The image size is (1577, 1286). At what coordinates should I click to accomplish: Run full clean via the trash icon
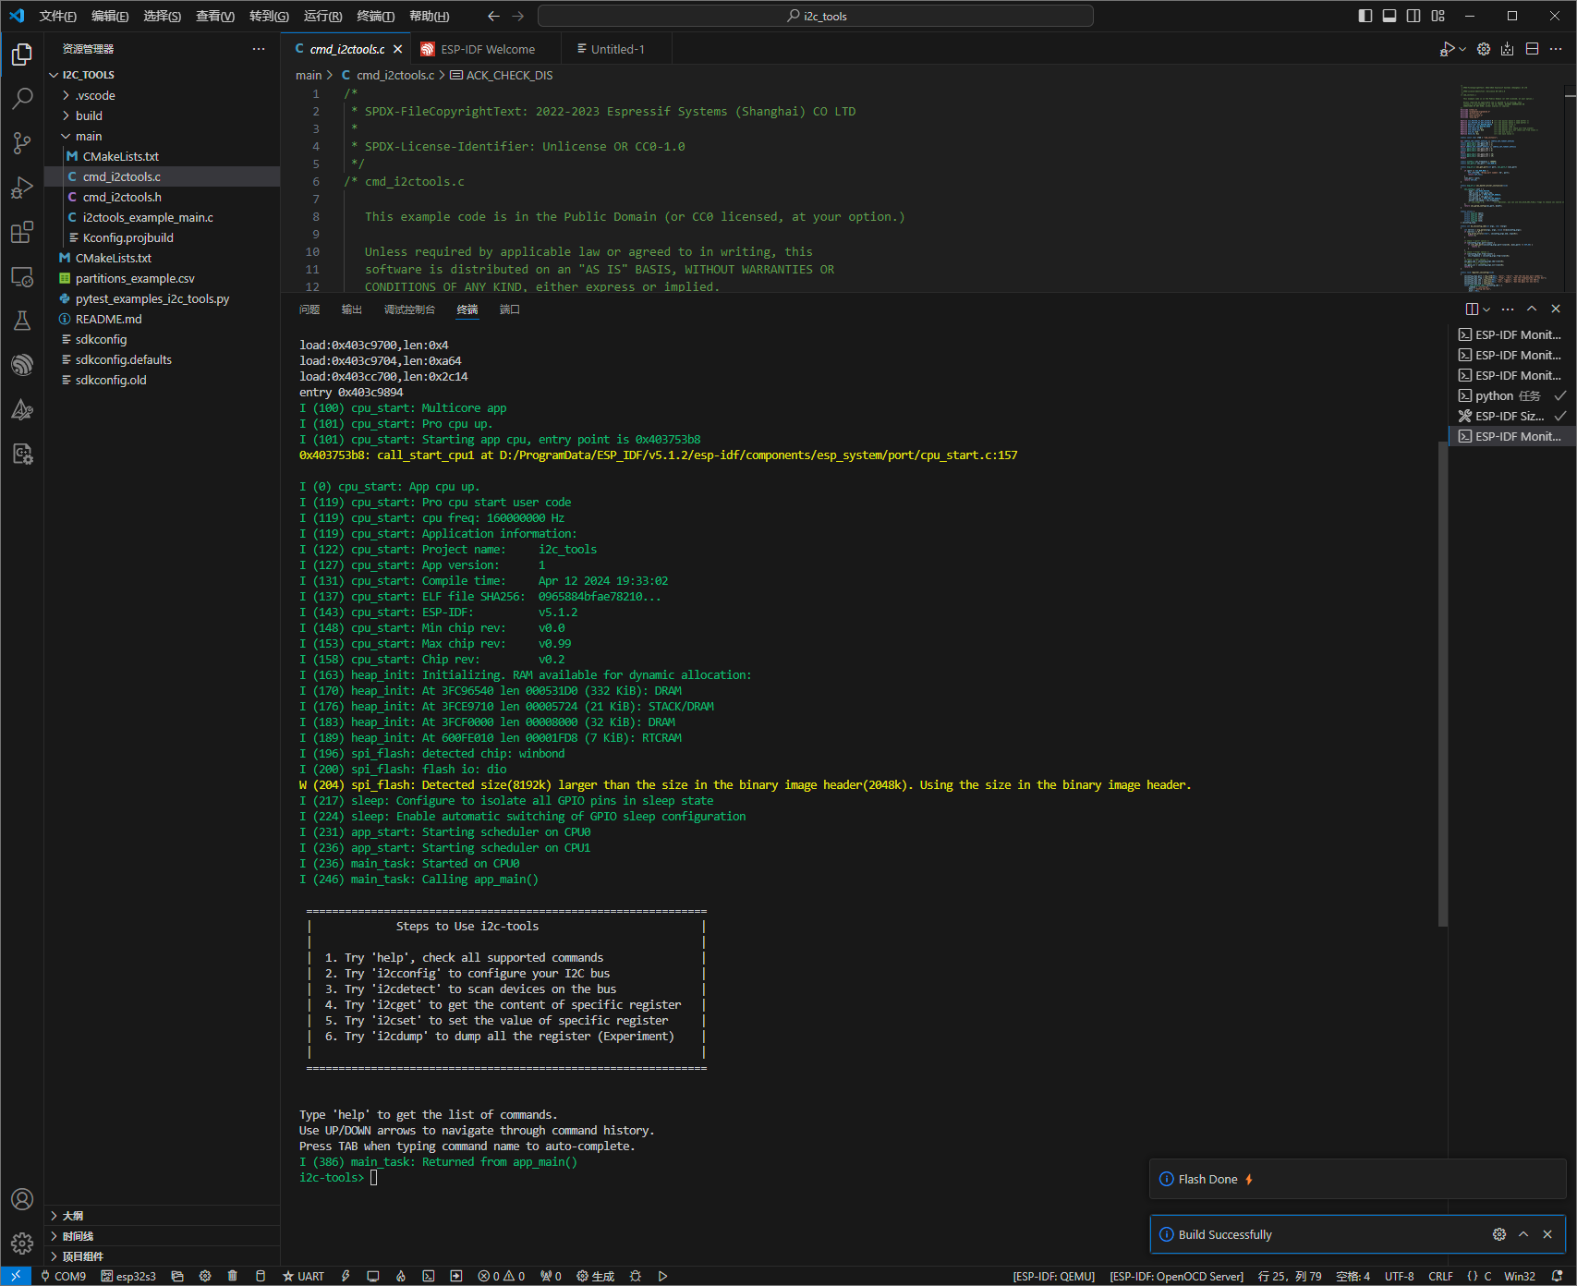(232, 1276)
